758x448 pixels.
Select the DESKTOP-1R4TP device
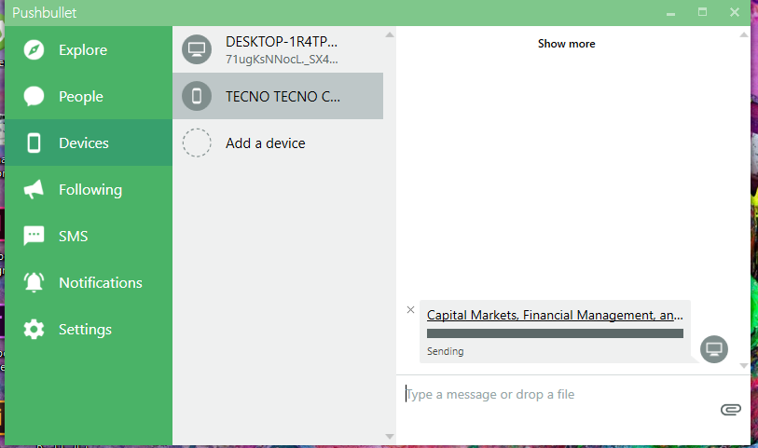(278, 49)
